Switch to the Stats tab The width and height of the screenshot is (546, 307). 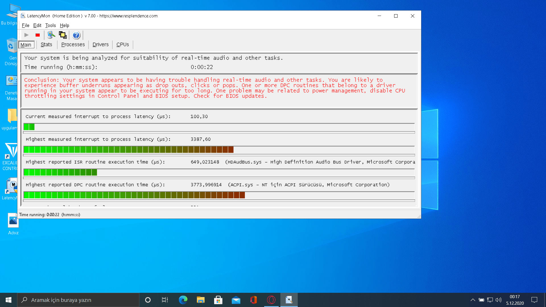click(x=46, y=45)
